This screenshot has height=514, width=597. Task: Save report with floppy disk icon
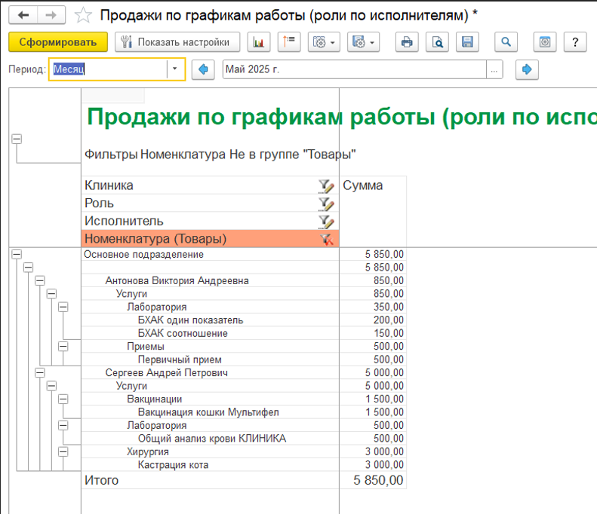pos(467,41)
